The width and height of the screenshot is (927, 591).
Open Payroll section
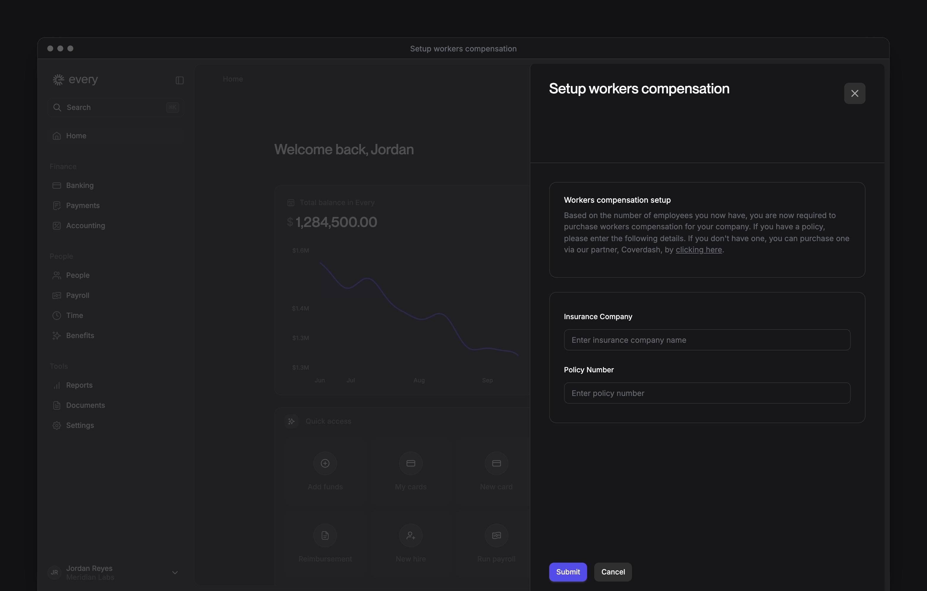[116, 295]
